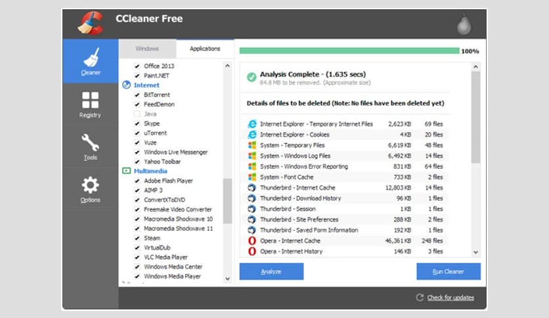549x318 pixels.
Task: Click the ConvertXToDVD label
Action: [165, 200]
